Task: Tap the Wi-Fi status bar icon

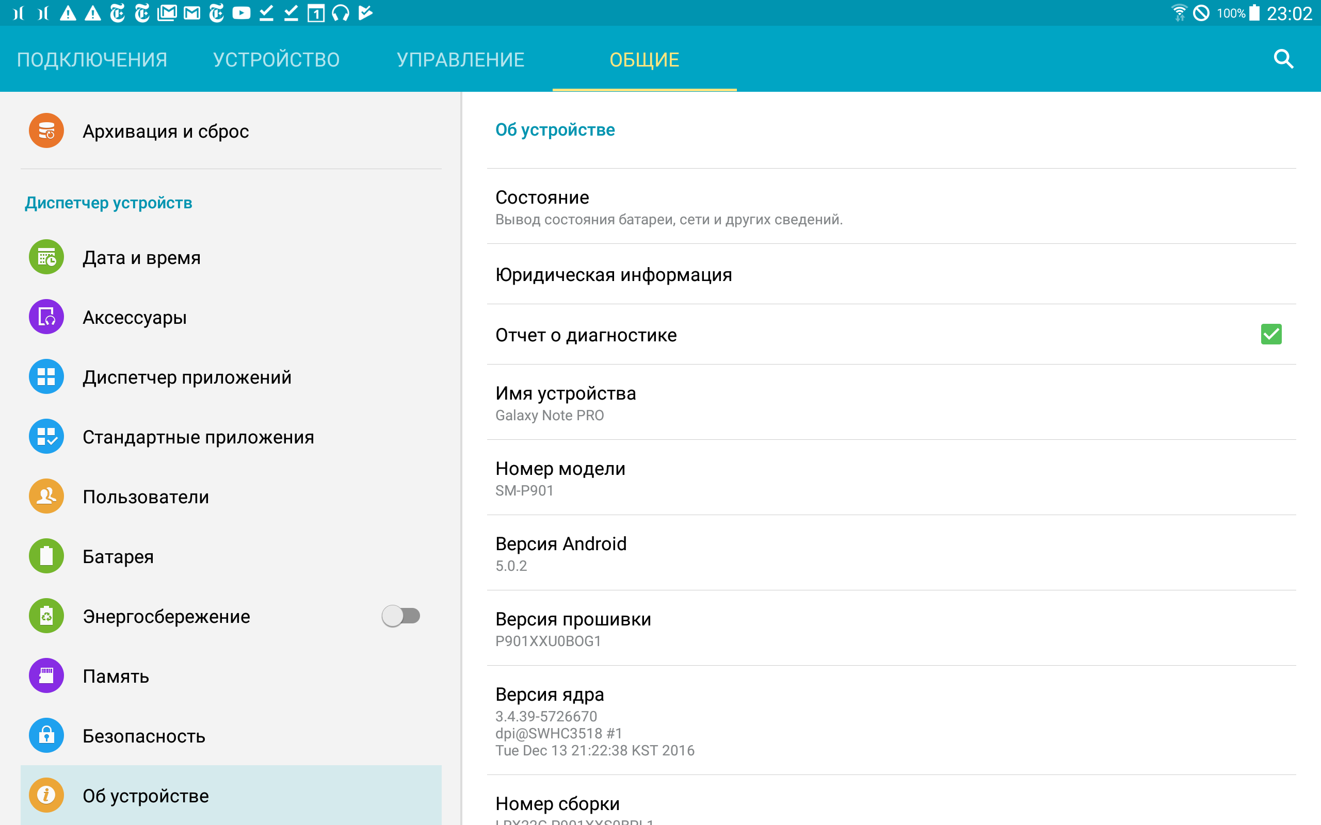Action: 1179,12
